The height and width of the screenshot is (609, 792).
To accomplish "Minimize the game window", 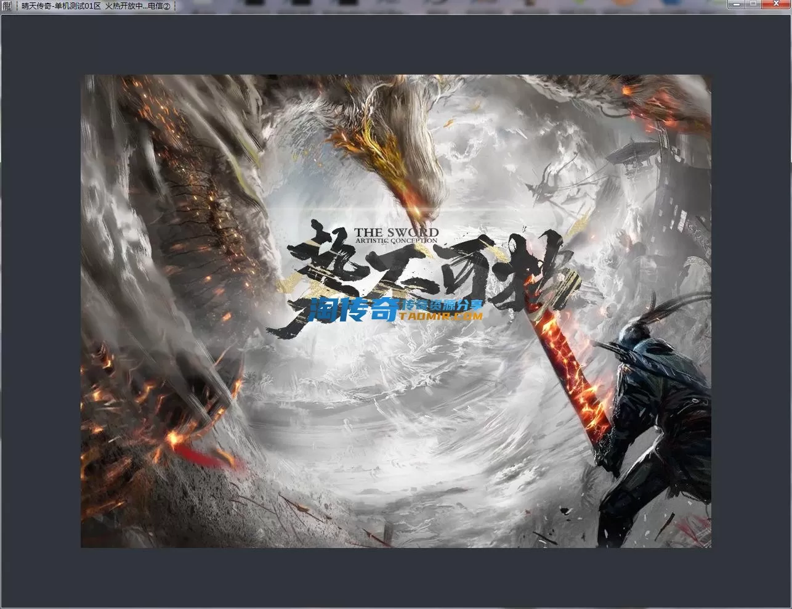I will (737, 4).
